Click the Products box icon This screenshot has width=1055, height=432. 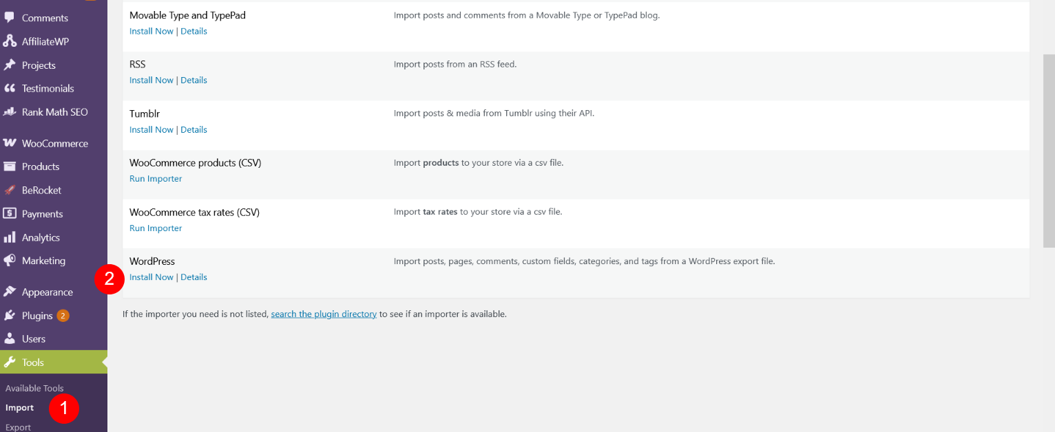point(10,166)
